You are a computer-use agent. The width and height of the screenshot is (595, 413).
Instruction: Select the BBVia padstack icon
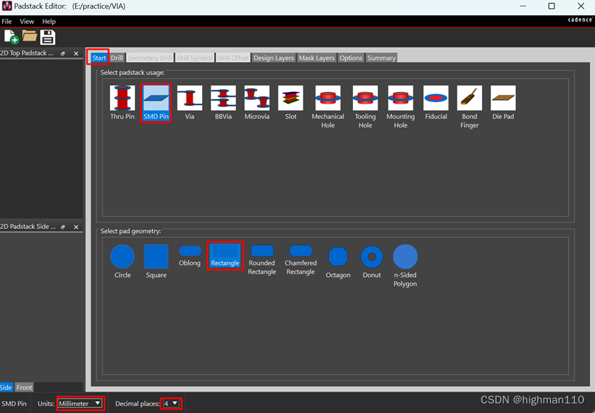coord(224,99)
